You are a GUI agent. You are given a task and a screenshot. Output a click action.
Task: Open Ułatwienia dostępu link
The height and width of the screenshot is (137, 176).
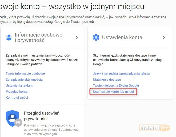(x=107, y=80)
